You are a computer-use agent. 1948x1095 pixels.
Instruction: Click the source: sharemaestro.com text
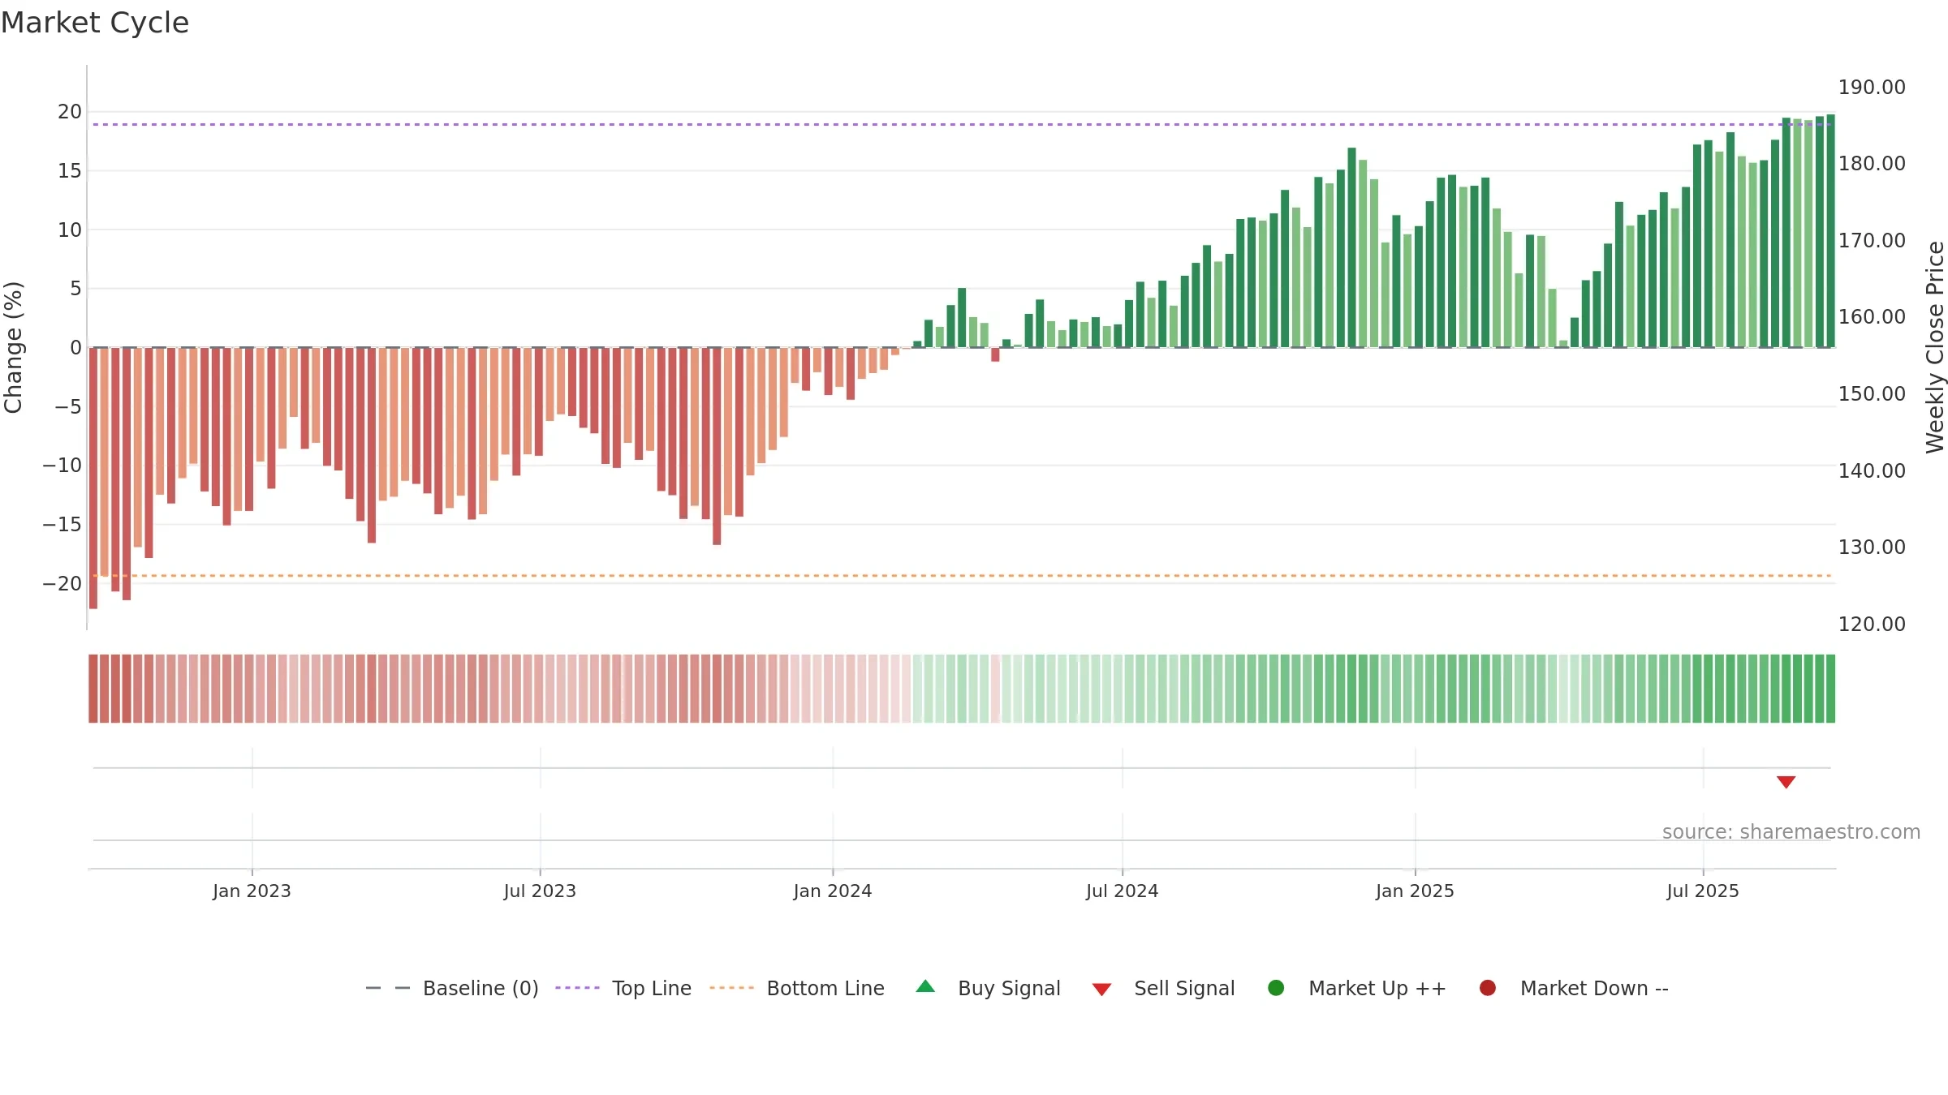pyautogui.click(x=1791, y=831)
